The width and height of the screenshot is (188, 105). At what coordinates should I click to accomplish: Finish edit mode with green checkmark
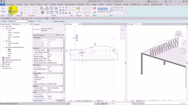pyautogui.click(x=95, y=12)
